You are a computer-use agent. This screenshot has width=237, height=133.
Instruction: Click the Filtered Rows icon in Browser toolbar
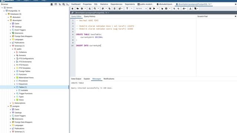(60, 4)
